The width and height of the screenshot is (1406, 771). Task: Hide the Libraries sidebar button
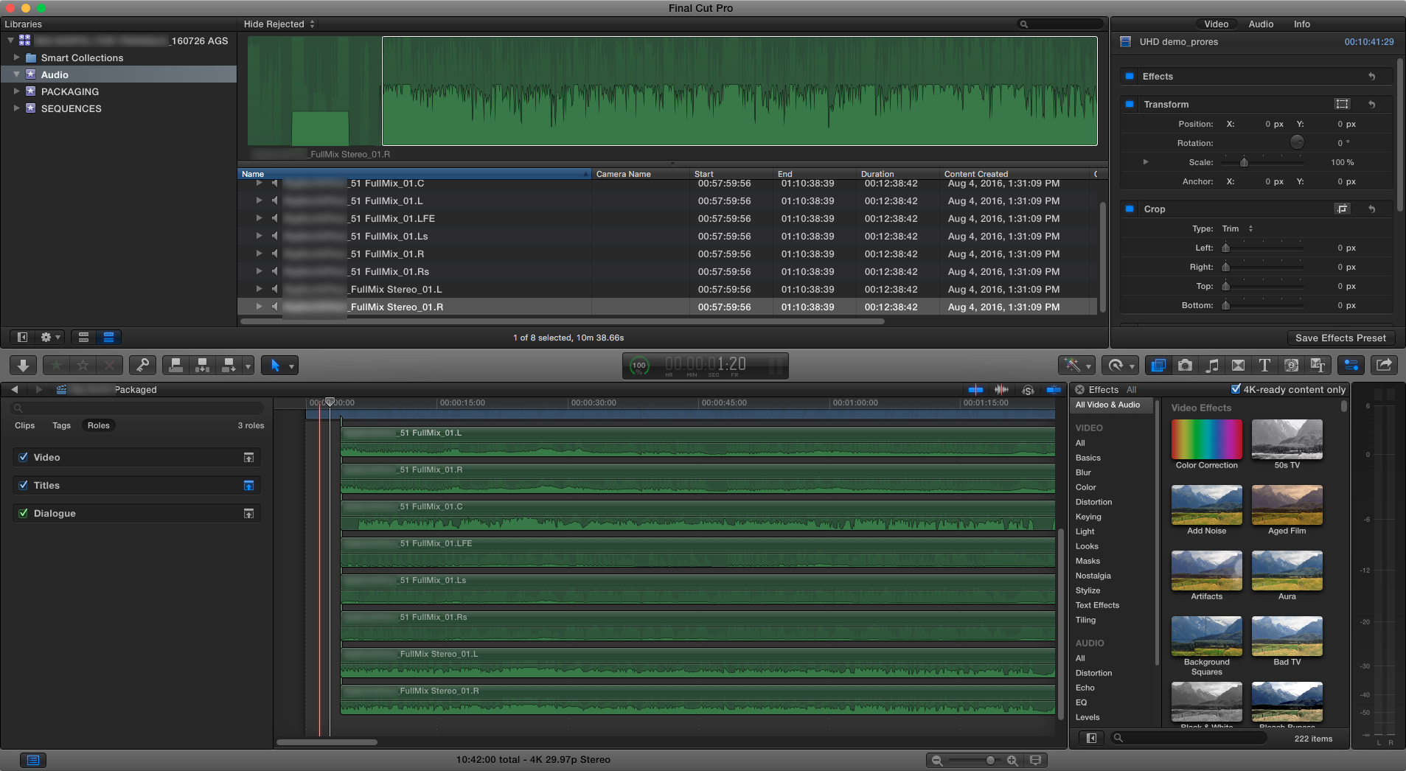[22, 337]
